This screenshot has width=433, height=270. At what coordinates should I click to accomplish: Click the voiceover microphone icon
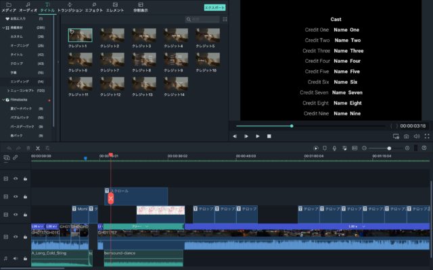[x=334, y=148]
